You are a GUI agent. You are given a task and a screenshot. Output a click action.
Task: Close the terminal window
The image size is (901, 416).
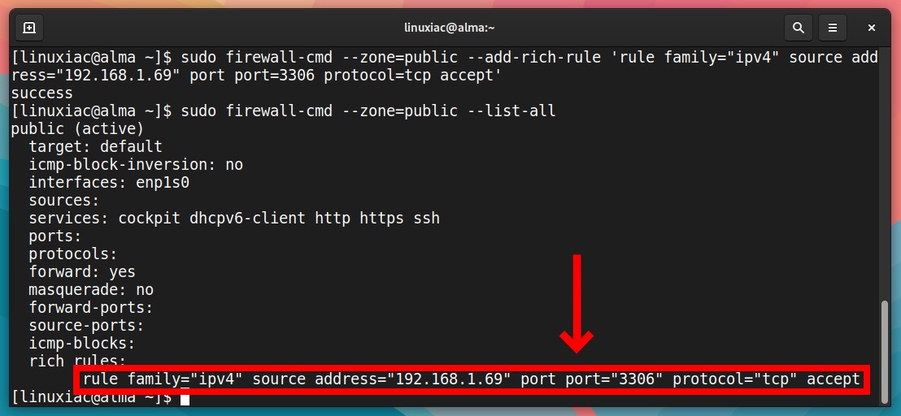tap(871, 28)
